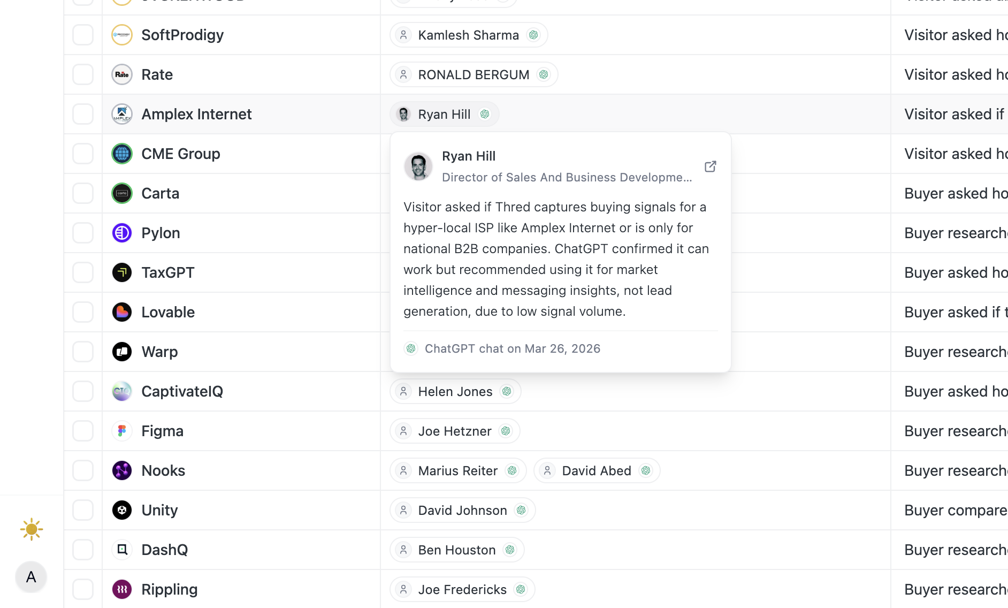Click 'Buyer compare' summary in Unity row
This screenshot has width=1008, height=608.
(x=956, y=510)
